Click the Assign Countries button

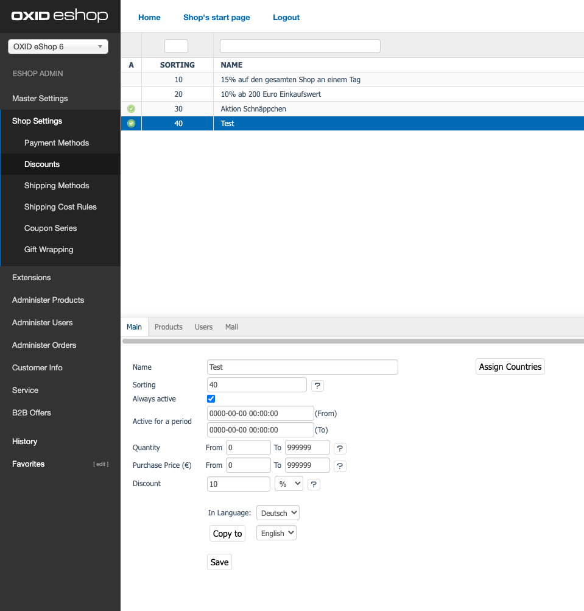pyautogui.click(x=510, y=367)
